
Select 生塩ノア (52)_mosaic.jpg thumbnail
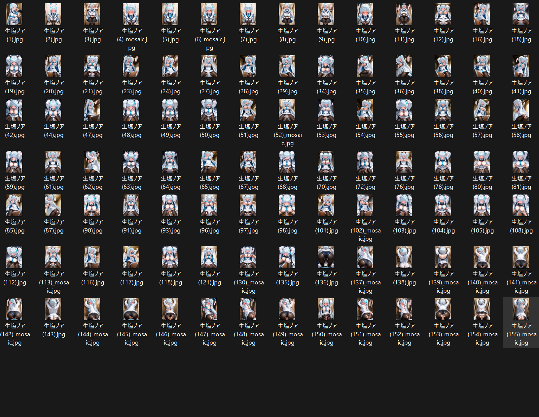[287, 110]
